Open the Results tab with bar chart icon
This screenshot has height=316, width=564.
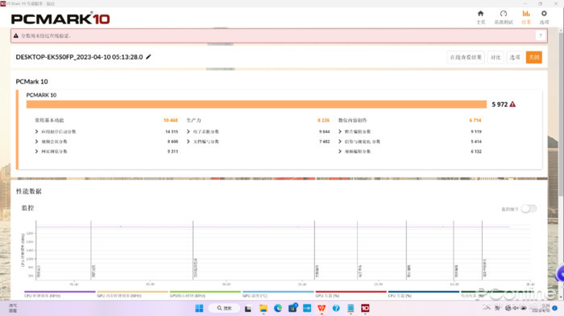[x=526, y=17]
